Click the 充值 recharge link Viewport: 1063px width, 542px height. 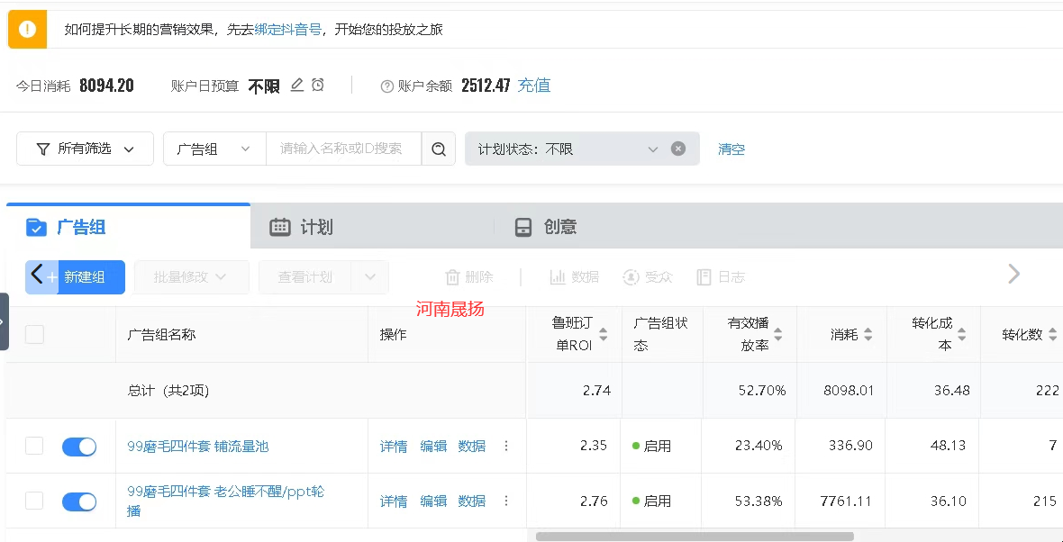coord(533,85)
